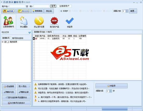Sort by the 帐号状态 column header
This screenshot has width=143, height=111.
(57, 36)
